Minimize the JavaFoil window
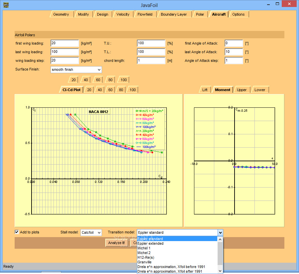This screenshot has height=274, width=299. tap(268, 4)
